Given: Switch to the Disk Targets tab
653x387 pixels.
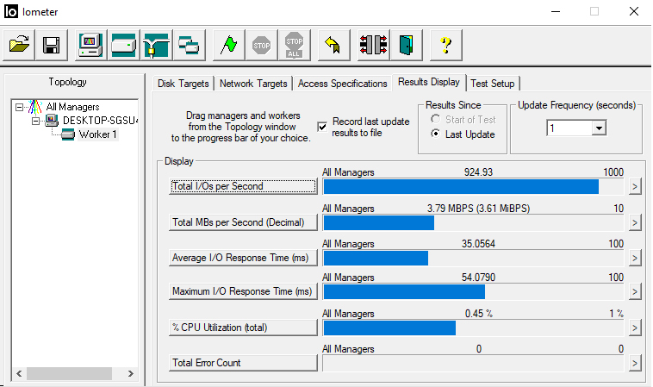Looking at the screenshot, I should (183, 84).
